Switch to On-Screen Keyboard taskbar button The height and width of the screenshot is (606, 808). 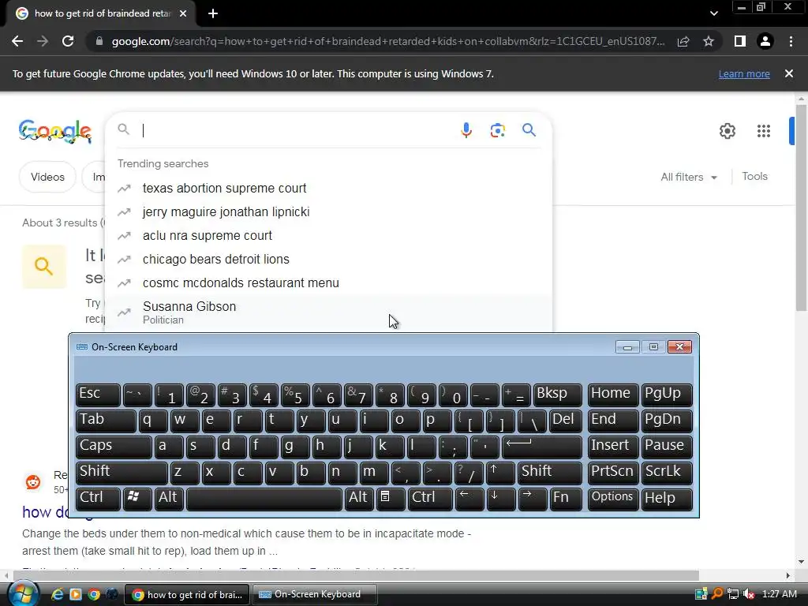[x=314, y=594]
